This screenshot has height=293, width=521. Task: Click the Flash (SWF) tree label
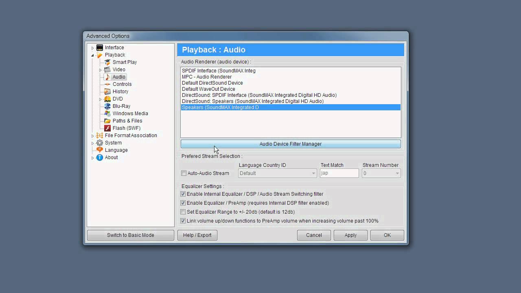pos(127,128)
